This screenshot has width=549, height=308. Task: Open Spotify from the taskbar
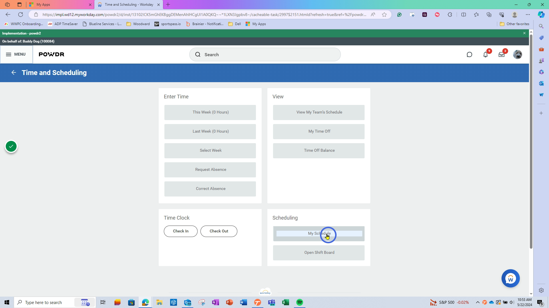300,302
